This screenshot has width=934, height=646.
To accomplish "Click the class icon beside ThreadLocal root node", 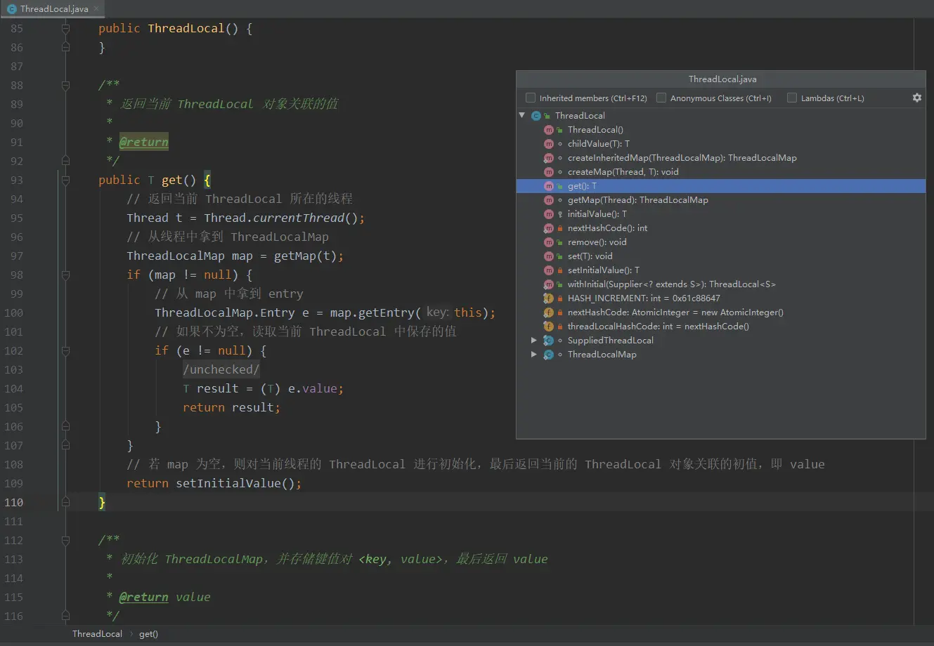I will (536, 116).
